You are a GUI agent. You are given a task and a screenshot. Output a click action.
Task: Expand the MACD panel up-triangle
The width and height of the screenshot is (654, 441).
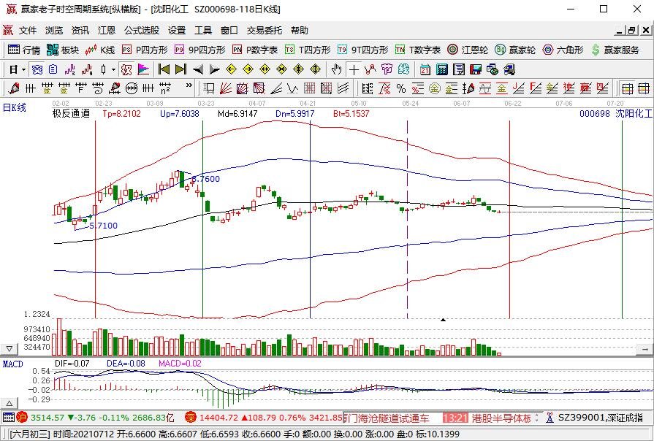pos(9,403)
